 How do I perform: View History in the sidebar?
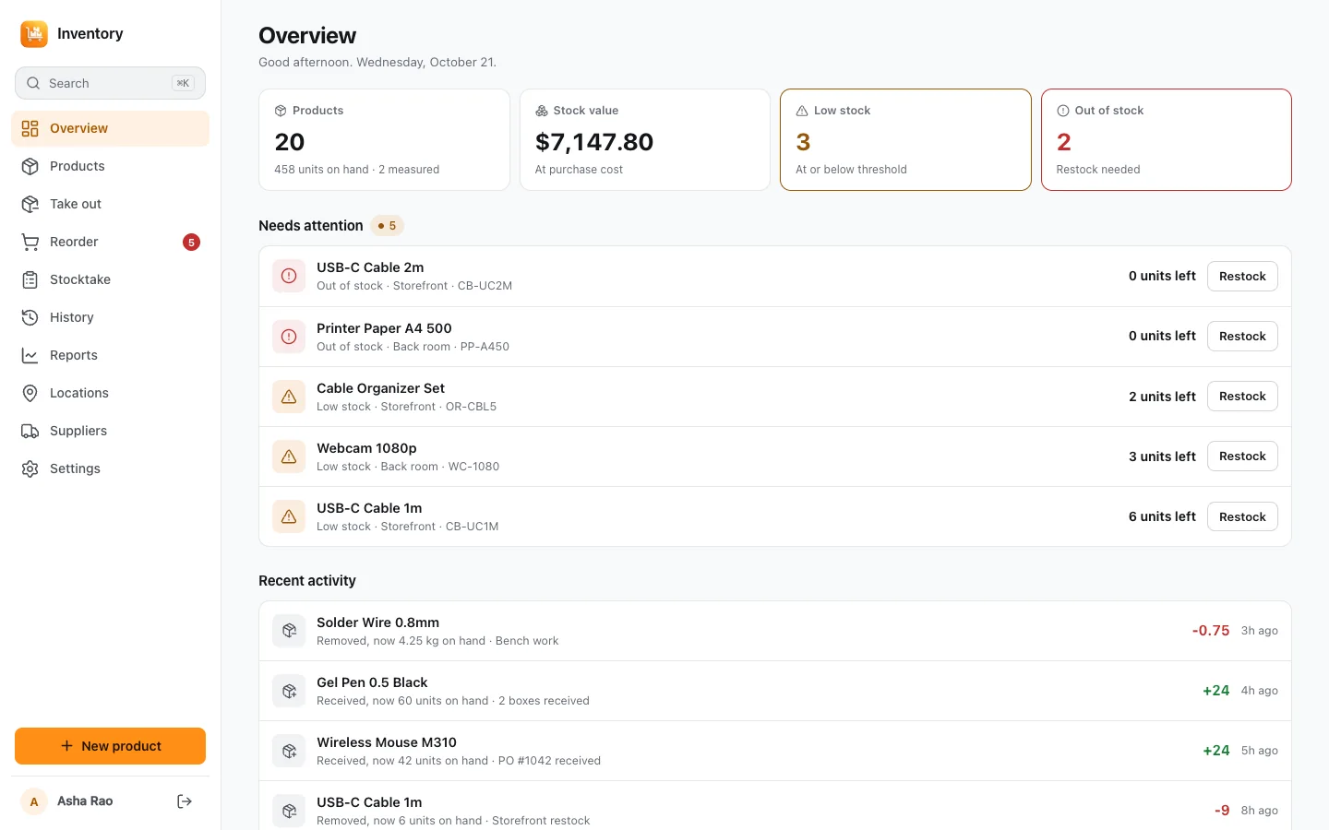[111, 317]
